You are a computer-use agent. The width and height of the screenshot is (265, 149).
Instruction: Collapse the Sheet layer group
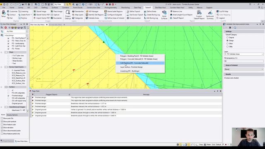click(1, 52)
